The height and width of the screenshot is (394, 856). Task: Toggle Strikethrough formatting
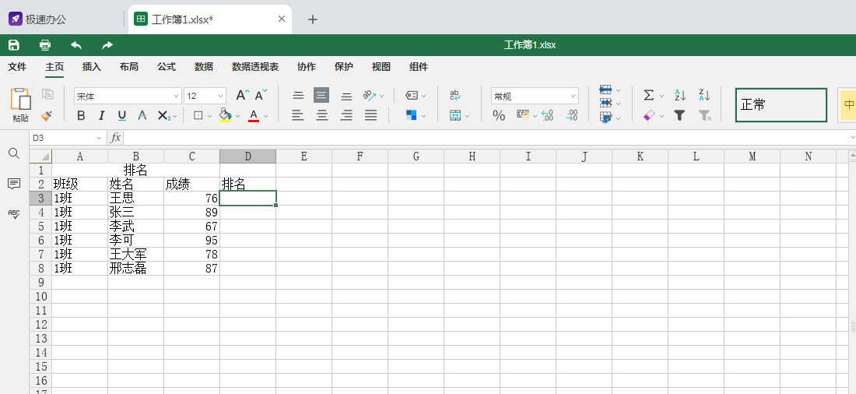tap(142, 115)
